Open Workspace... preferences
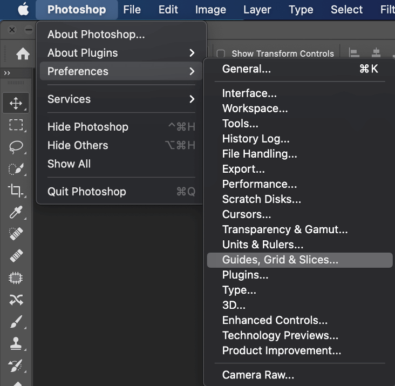 pos(300,109)
